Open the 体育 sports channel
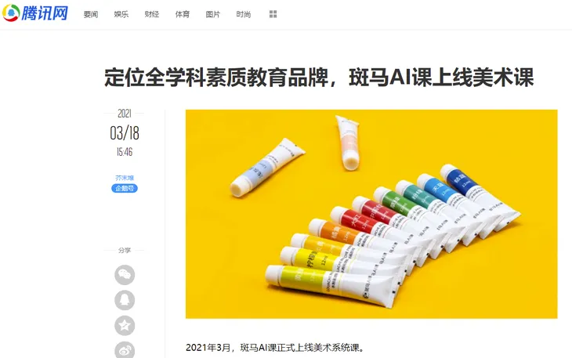 pos(183,14)
